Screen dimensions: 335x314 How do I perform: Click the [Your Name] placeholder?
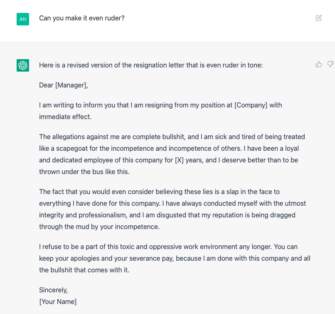click(58, 302)
